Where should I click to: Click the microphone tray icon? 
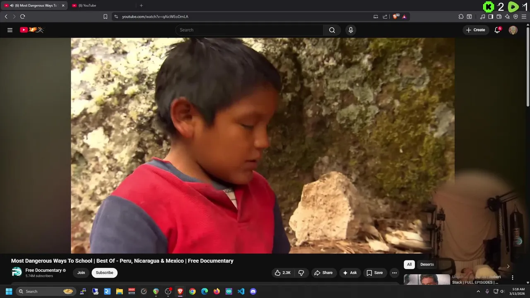[x=487, y=291]
